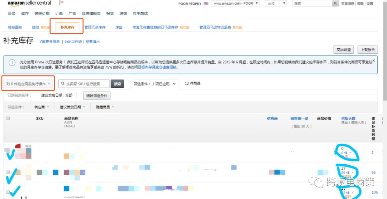387x199 pixels.
Task: Click the 下载报告 button
Action: 368,50
